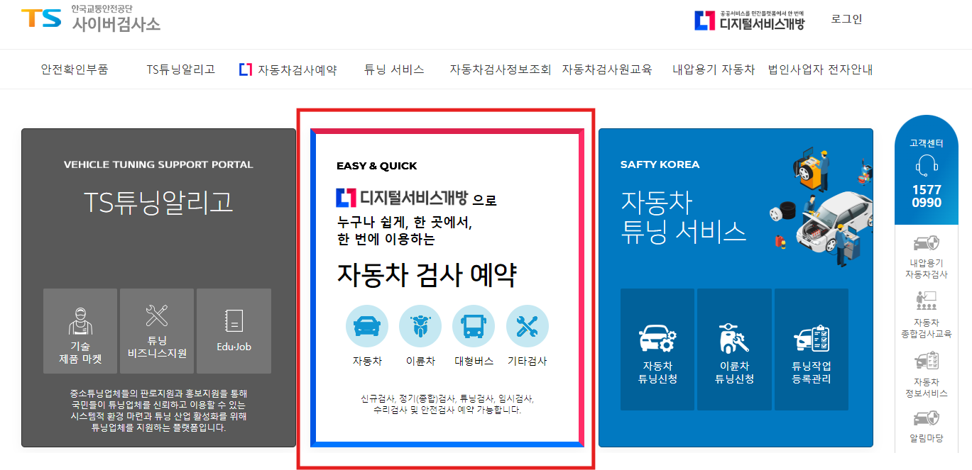Click the 이륜차 튜닝신청 tile
Image resolution: width=972 pixels, height=470 pixels.
tap(734, 349)
